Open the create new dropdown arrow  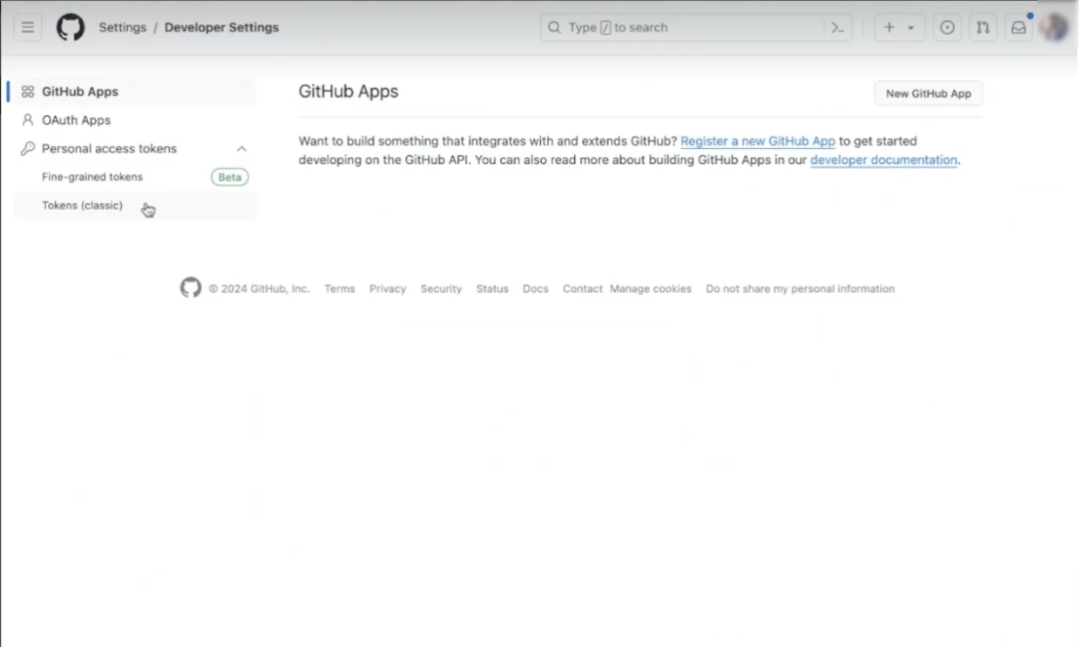point(911,27)
